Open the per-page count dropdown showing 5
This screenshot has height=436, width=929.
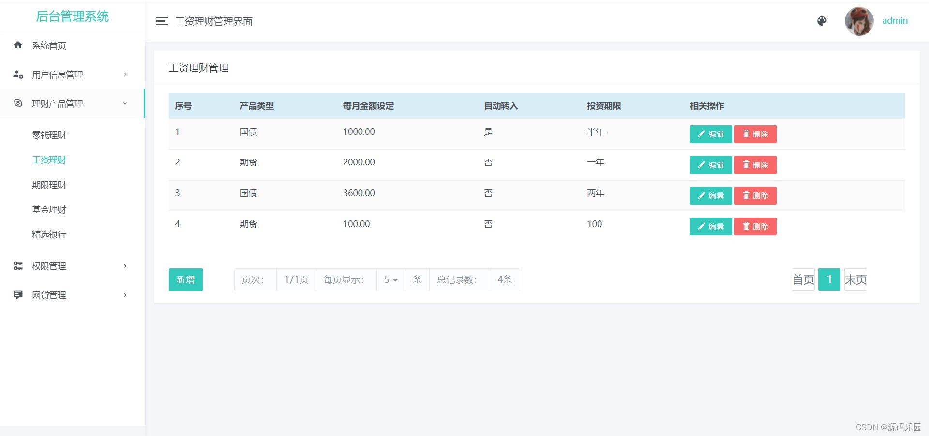coord(390,279)
